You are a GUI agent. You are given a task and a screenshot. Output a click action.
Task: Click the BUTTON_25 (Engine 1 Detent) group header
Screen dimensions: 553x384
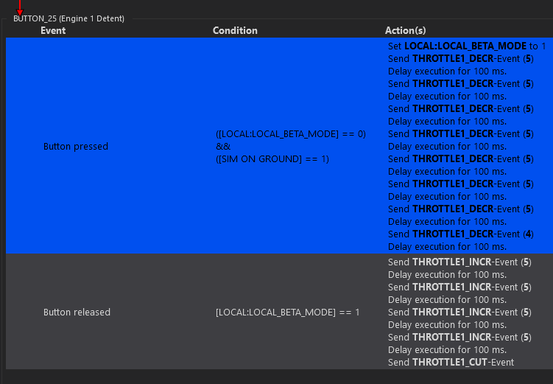click(68, 18)
